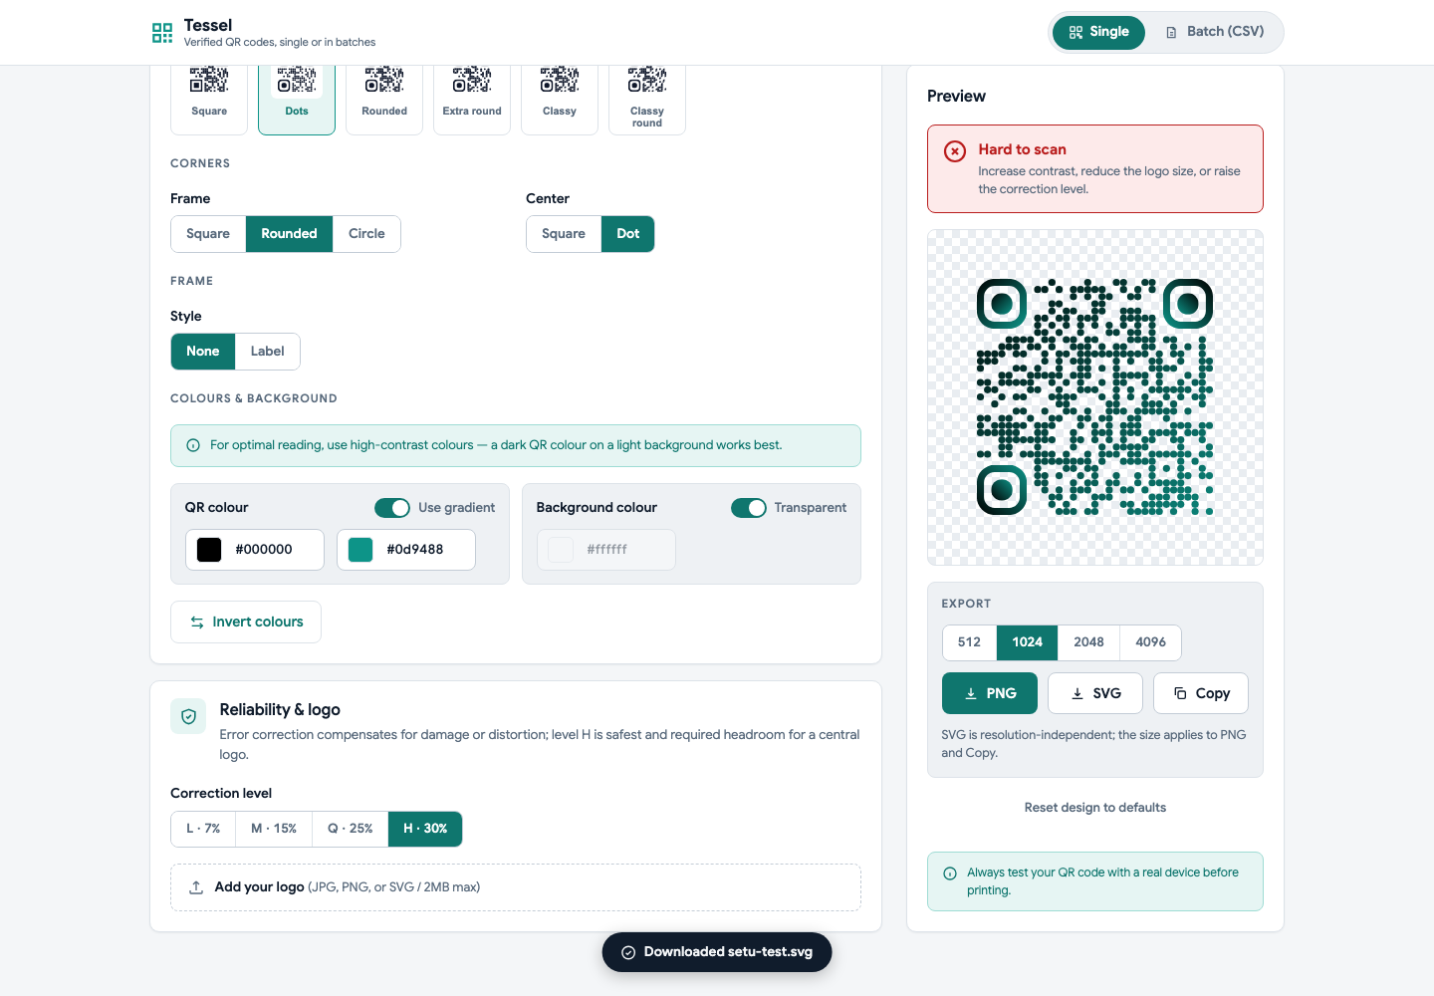Click the Hard to scan heading
Image resolution: width=1434 pixels, height=996 pixels.
click(x=1022, y=149)
